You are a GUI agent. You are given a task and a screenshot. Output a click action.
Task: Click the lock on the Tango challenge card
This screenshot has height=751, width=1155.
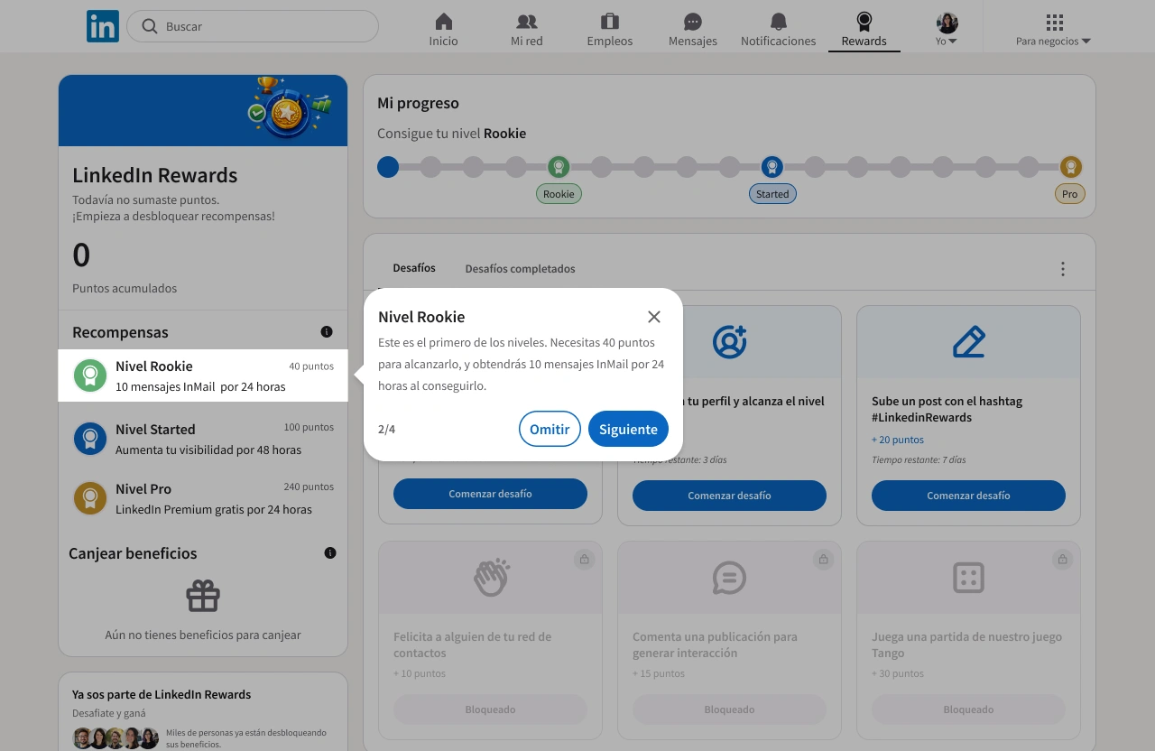click(x=1063, y=560)
